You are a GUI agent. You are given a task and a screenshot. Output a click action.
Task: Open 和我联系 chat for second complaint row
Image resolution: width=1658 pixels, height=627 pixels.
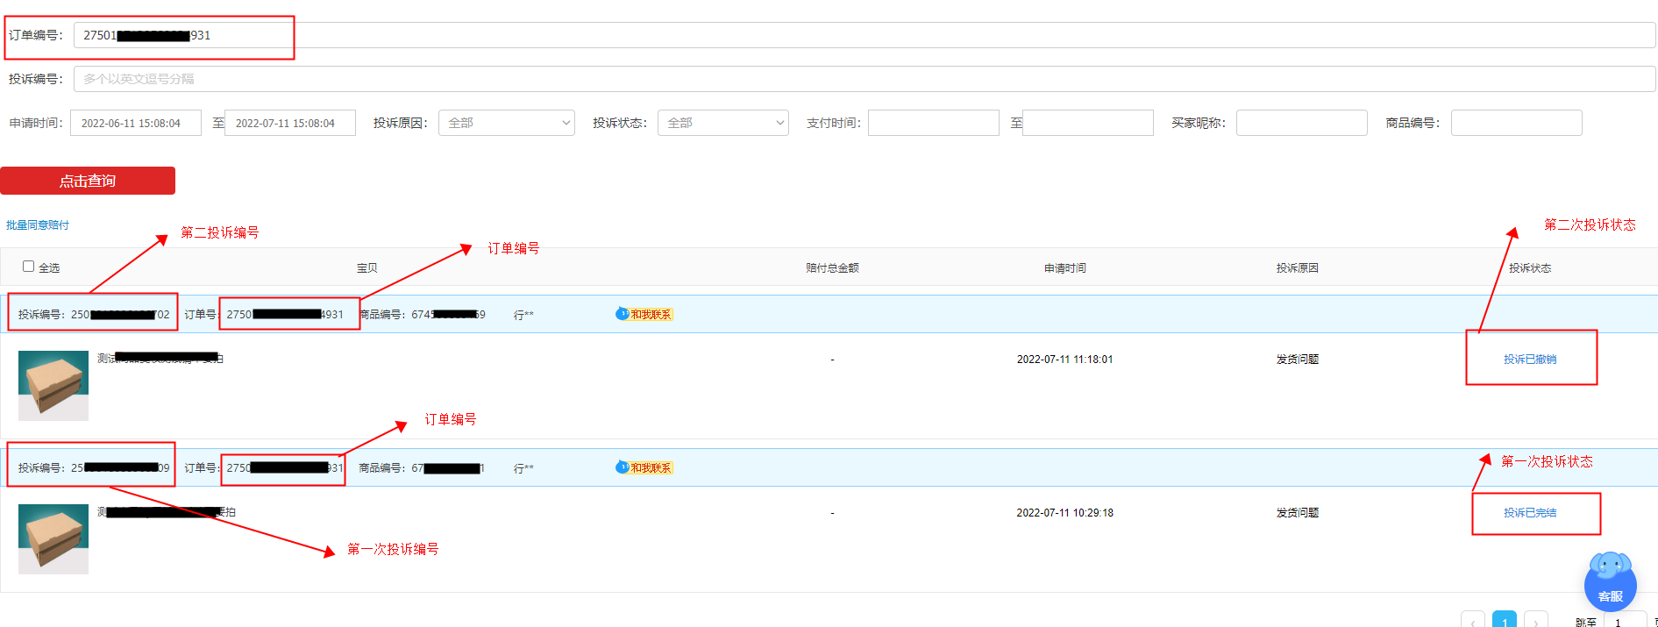(x=644, y=467)
